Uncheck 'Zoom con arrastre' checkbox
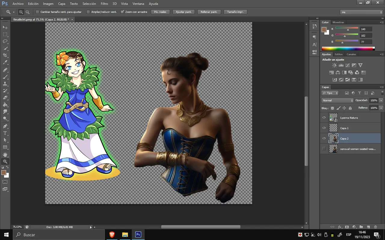This screenshot has width=385, height=240. pos(122,12)
